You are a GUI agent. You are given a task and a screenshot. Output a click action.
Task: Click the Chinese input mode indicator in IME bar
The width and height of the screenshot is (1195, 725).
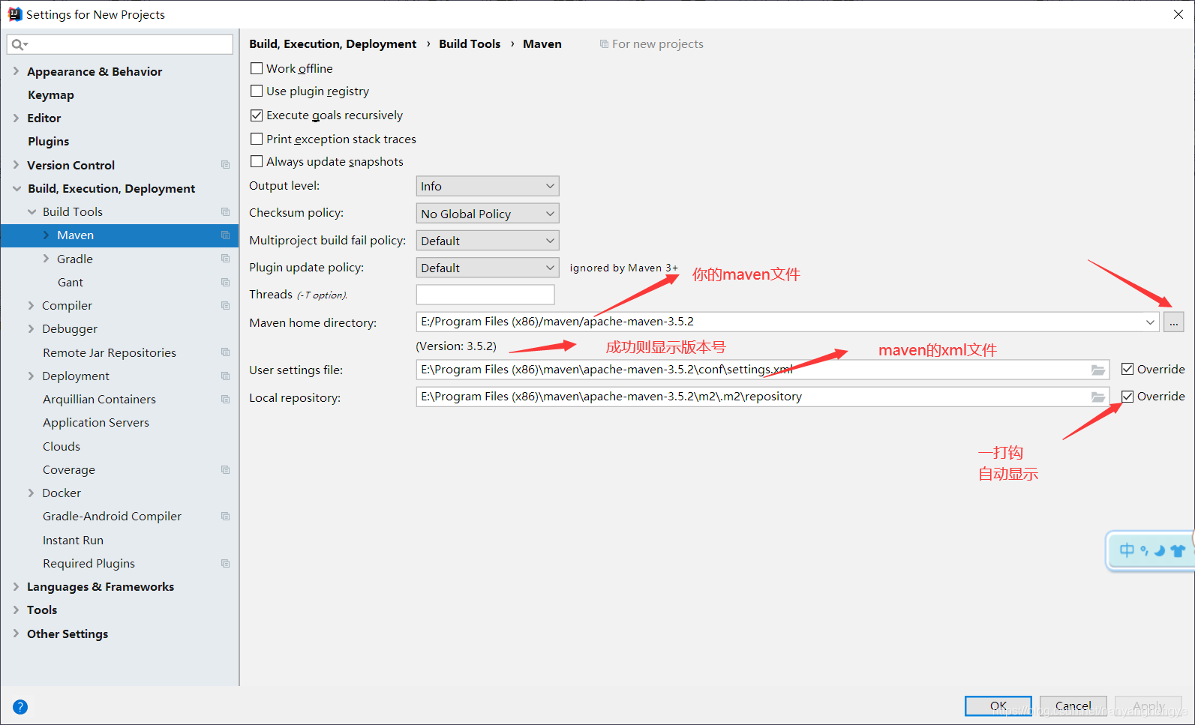(1127, 551)
